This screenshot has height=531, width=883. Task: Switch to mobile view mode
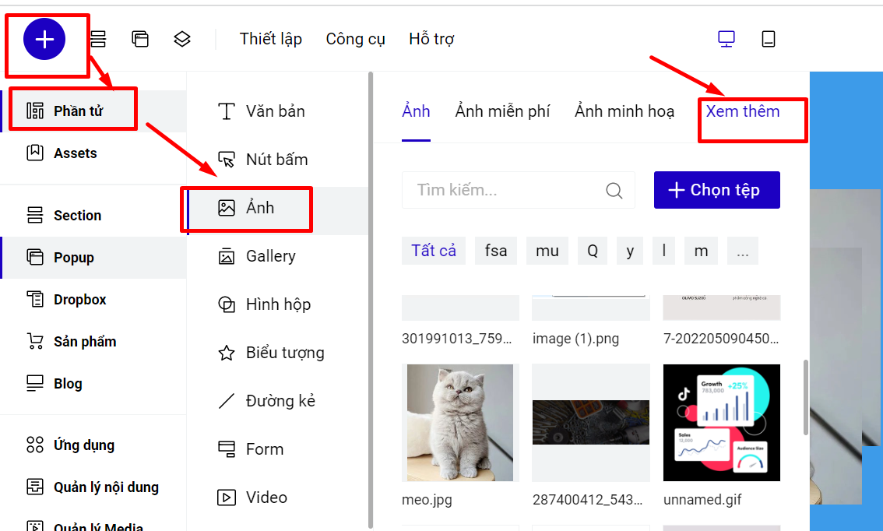(x=769, y=39)
